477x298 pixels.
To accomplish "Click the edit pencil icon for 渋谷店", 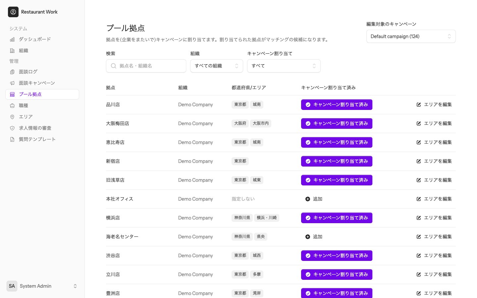I will [419, 256].
